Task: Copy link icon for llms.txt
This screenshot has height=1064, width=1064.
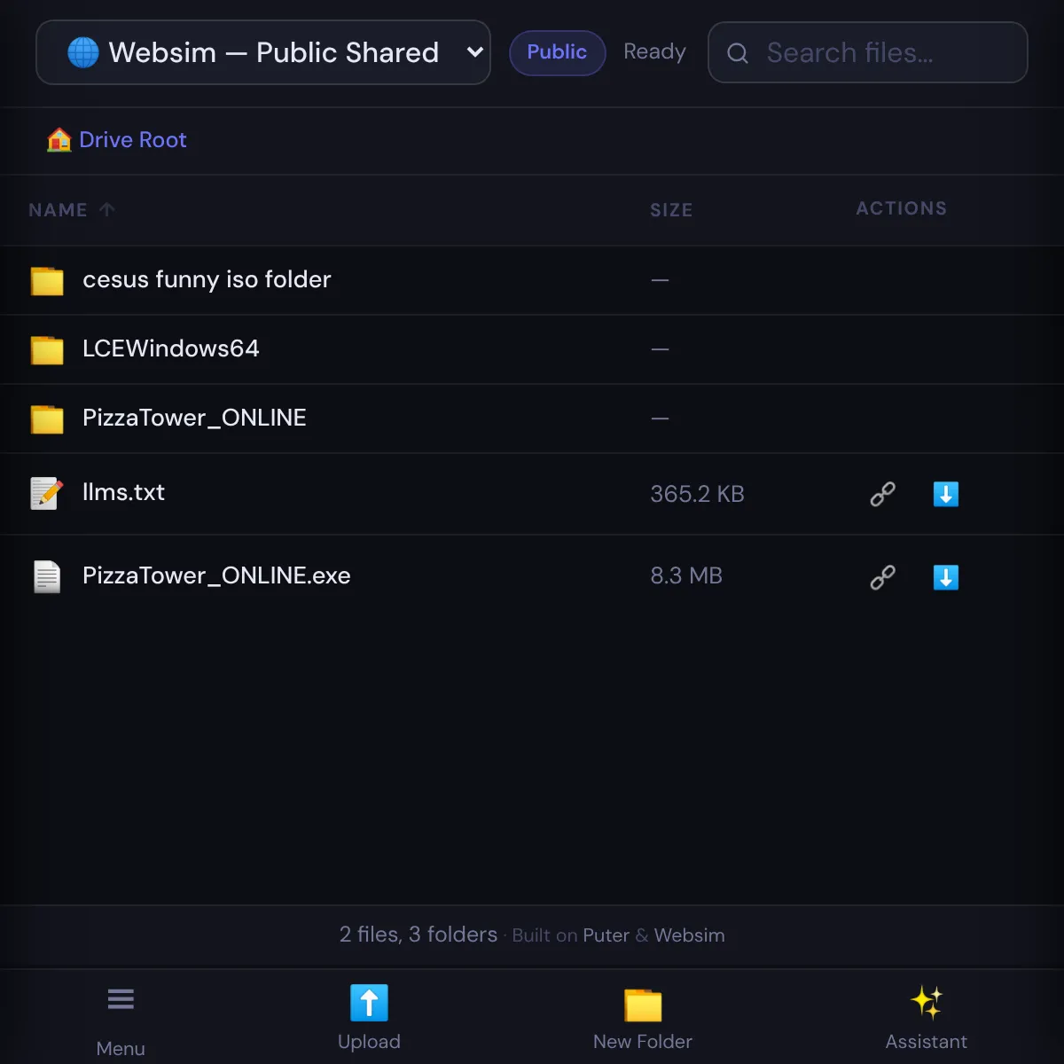Action: pyautogui.click(x=882, y=494)
